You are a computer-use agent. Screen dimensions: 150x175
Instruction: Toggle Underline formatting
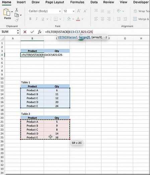coord(43,19)
